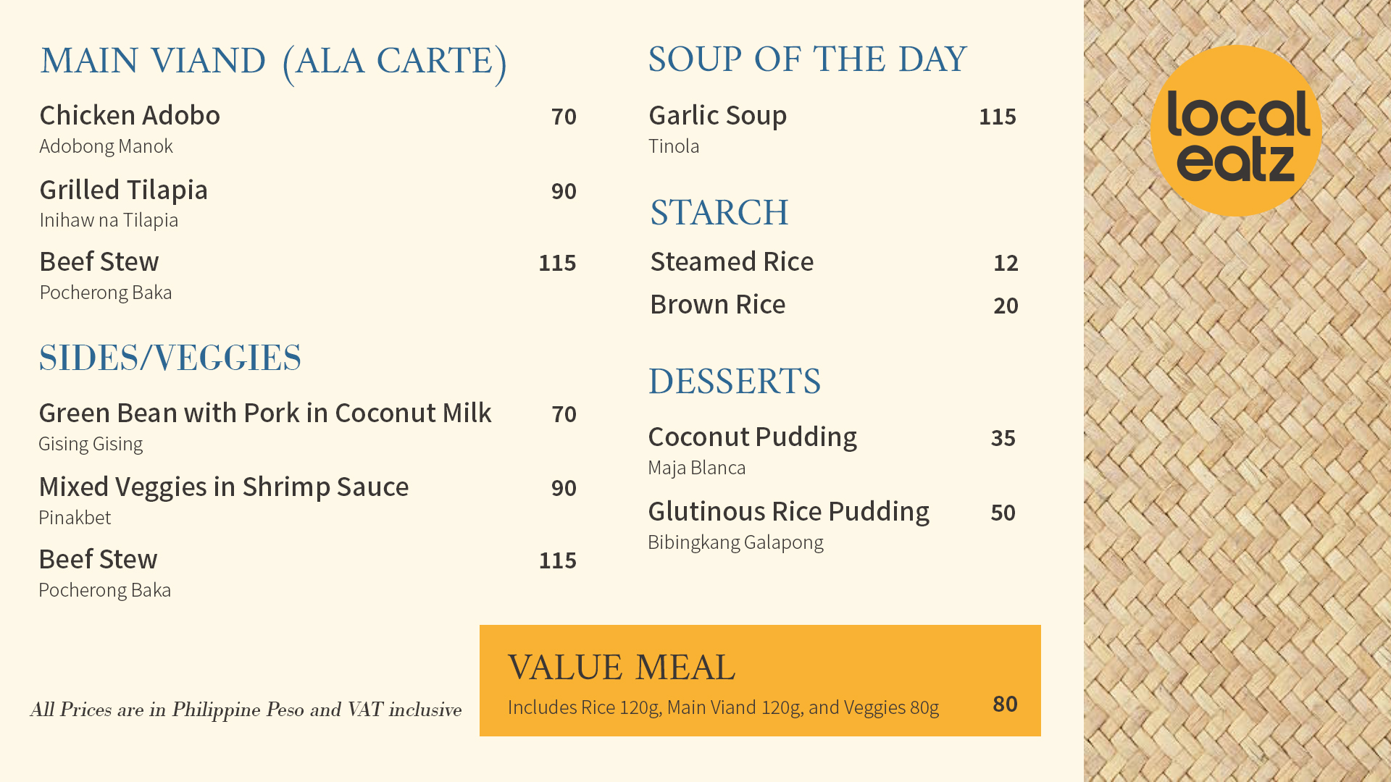This screenshot has width=1391, height=782.
Task: Click Mixed Veggies in Shrimp Sauce
Action: (223, 487)
